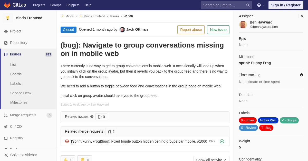308x161 pixels.
Task: Click the Minds breadcrumb link
Action: [x=70, y=16]
